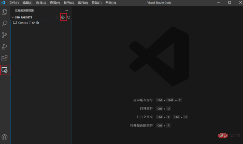Select the Centos_7_64Bit host
Viewport: 243px width, 144px height.
[x=41, y=23]
